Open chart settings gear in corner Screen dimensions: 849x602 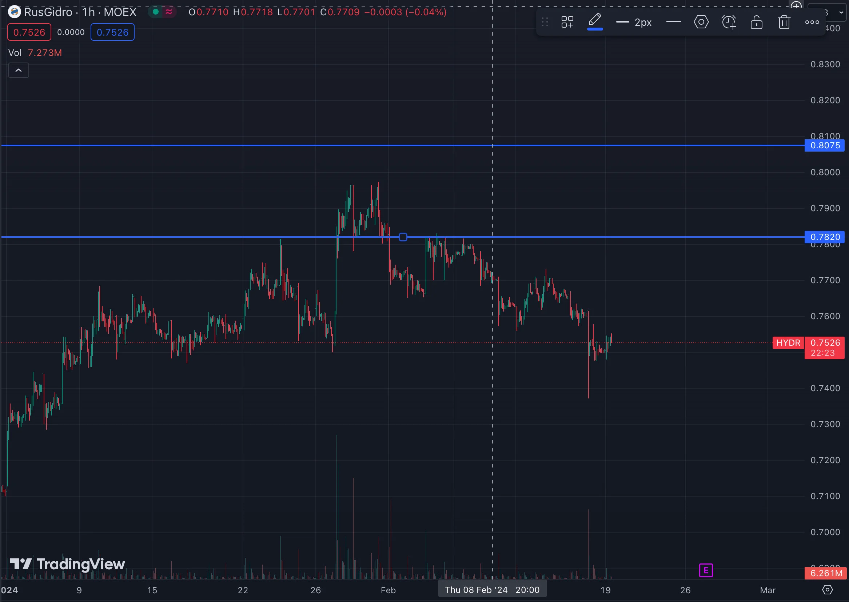tap(828, 590)
